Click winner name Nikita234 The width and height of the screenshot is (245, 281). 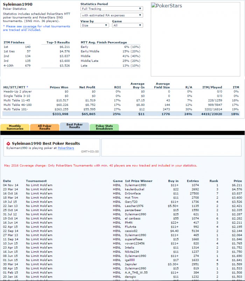tap(132, 252)
